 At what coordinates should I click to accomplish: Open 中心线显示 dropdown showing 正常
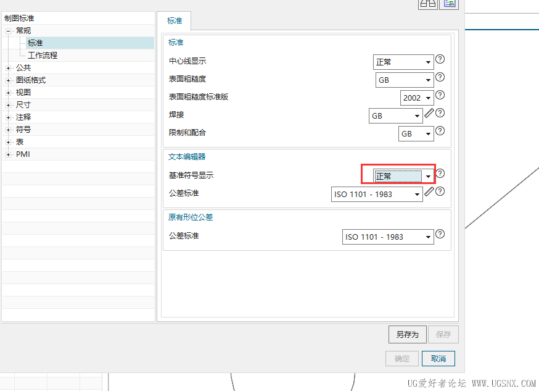click(x=403, y=62)
